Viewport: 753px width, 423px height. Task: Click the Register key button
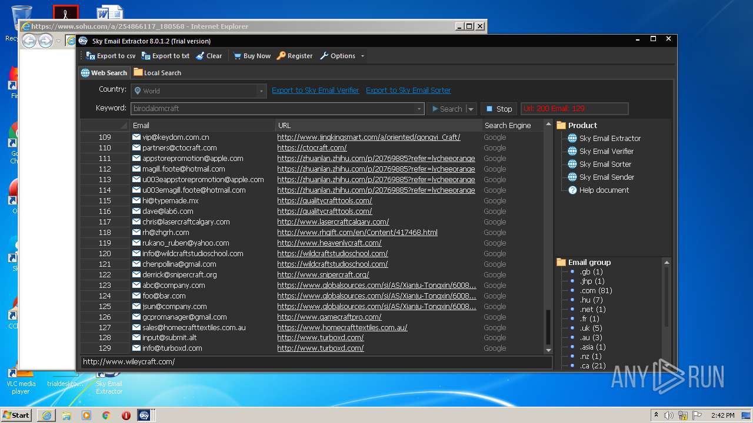click(295, 56)
